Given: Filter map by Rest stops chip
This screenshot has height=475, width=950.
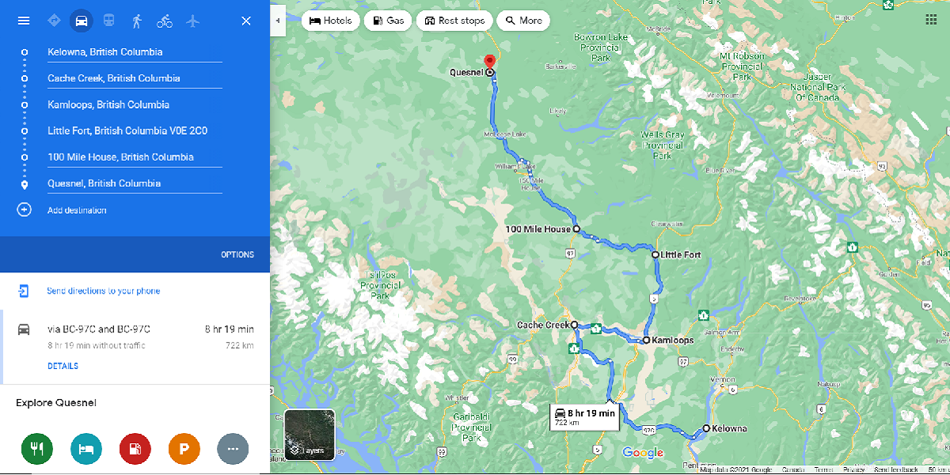Looking at the screenshot, I should point(454,21).
